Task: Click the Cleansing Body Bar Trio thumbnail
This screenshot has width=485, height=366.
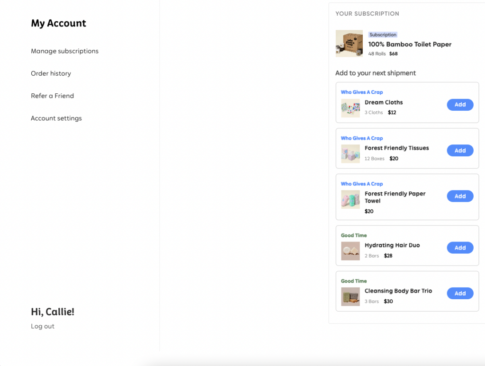Action: tap(350, 295)
